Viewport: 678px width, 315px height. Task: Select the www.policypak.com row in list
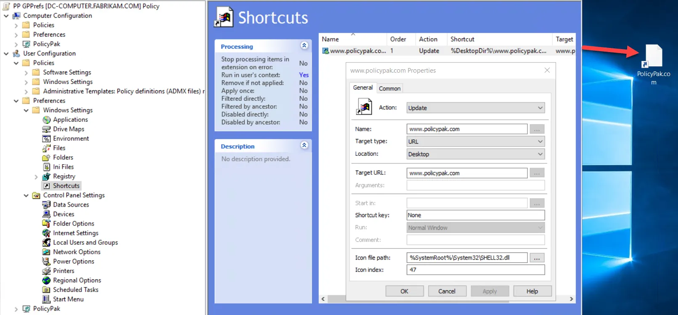tap(447, 51)
